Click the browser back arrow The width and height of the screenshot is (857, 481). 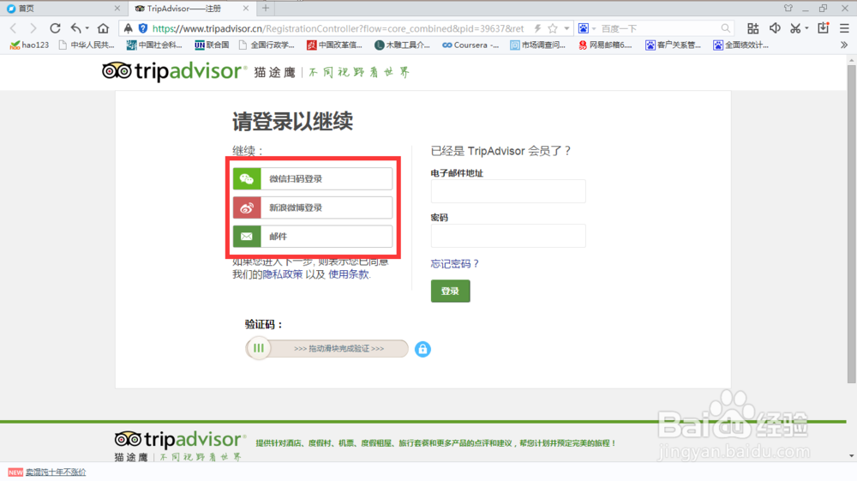tap(14, 28)
